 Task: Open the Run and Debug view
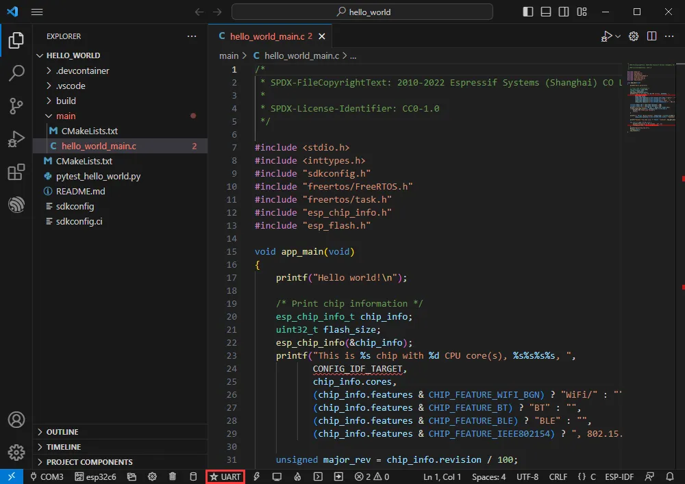[x=16, y=139]
